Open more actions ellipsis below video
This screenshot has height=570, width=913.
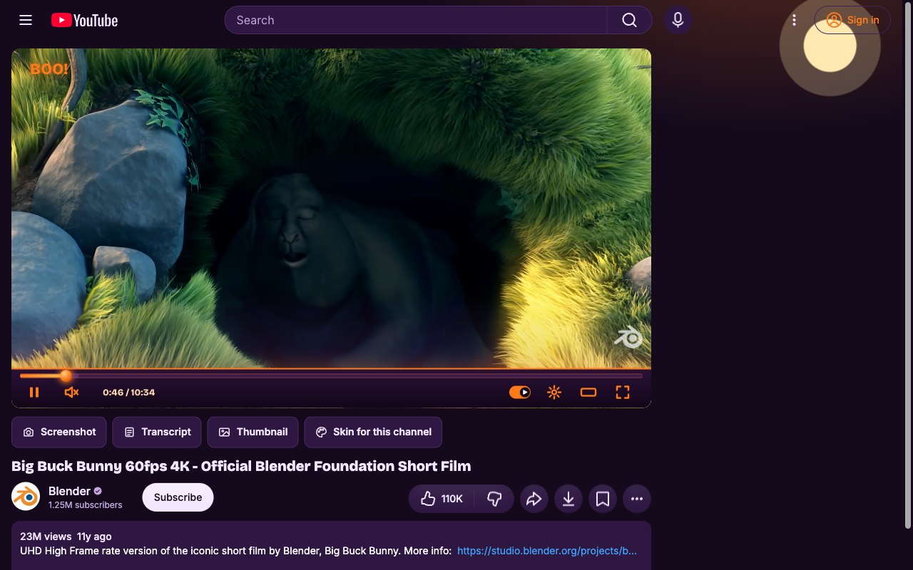click(x=637, y=499)
